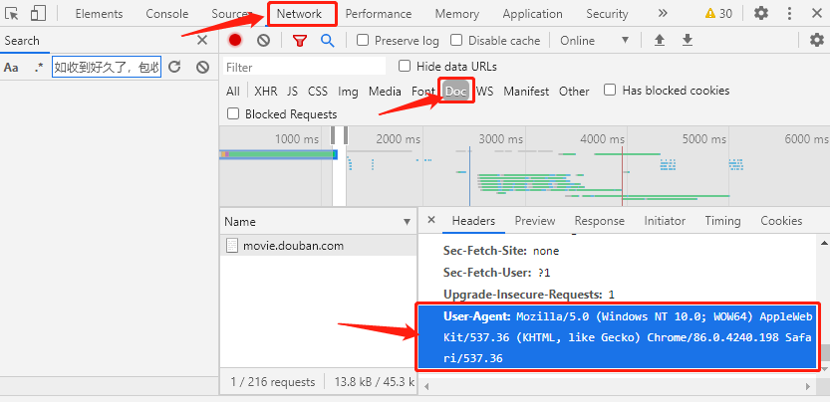Stop recording network log
The width and height of the screenshot is (830, 402).
tap(235, 40)
